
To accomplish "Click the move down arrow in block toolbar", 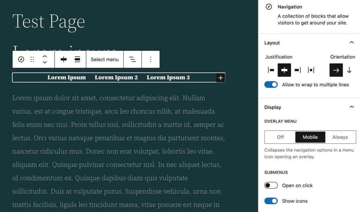I will point(45,62).
